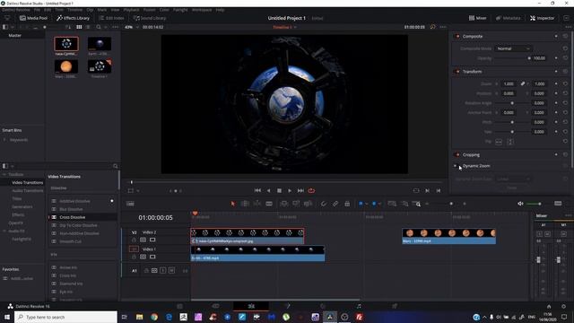Viewport: 574px width, 323px height.
Task: Enable the Dynamic Zoom toggle
Action: click(x=457, y=166)
